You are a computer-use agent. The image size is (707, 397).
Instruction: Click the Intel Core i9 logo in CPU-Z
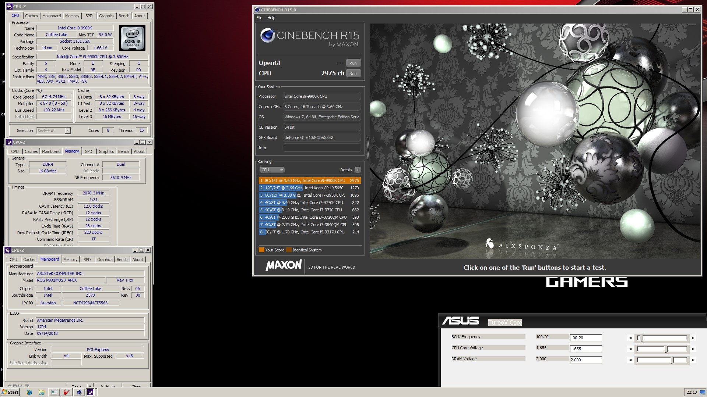pyautogui.click(x=132, y=38)
